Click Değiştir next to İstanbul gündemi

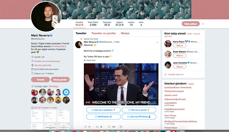(191, 84)
